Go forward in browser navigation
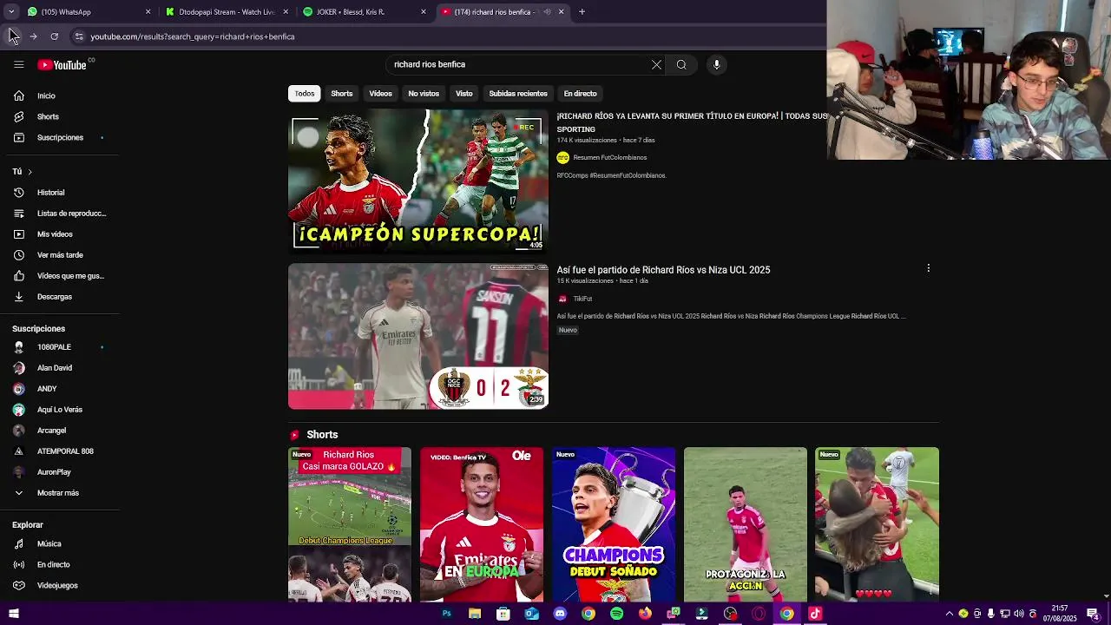1111x625 pixels. tap(33, 36)
